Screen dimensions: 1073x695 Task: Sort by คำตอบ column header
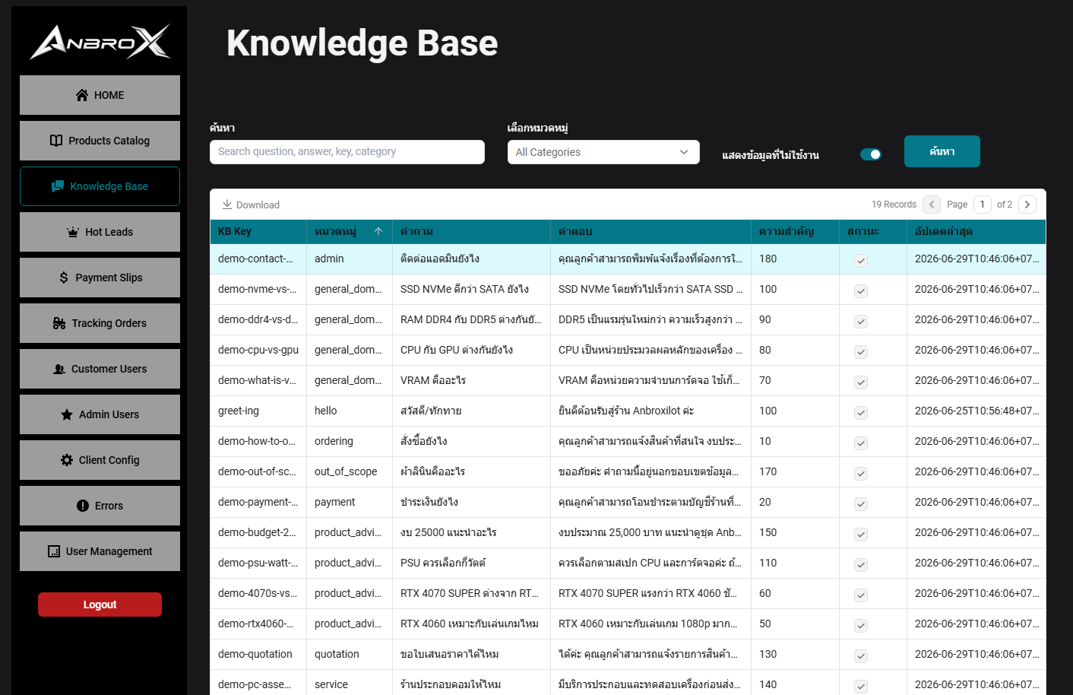(x=650, y=231)
